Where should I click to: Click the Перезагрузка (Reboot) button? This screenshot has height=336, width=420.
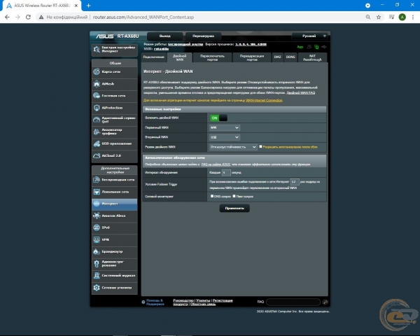click(203, 36)
